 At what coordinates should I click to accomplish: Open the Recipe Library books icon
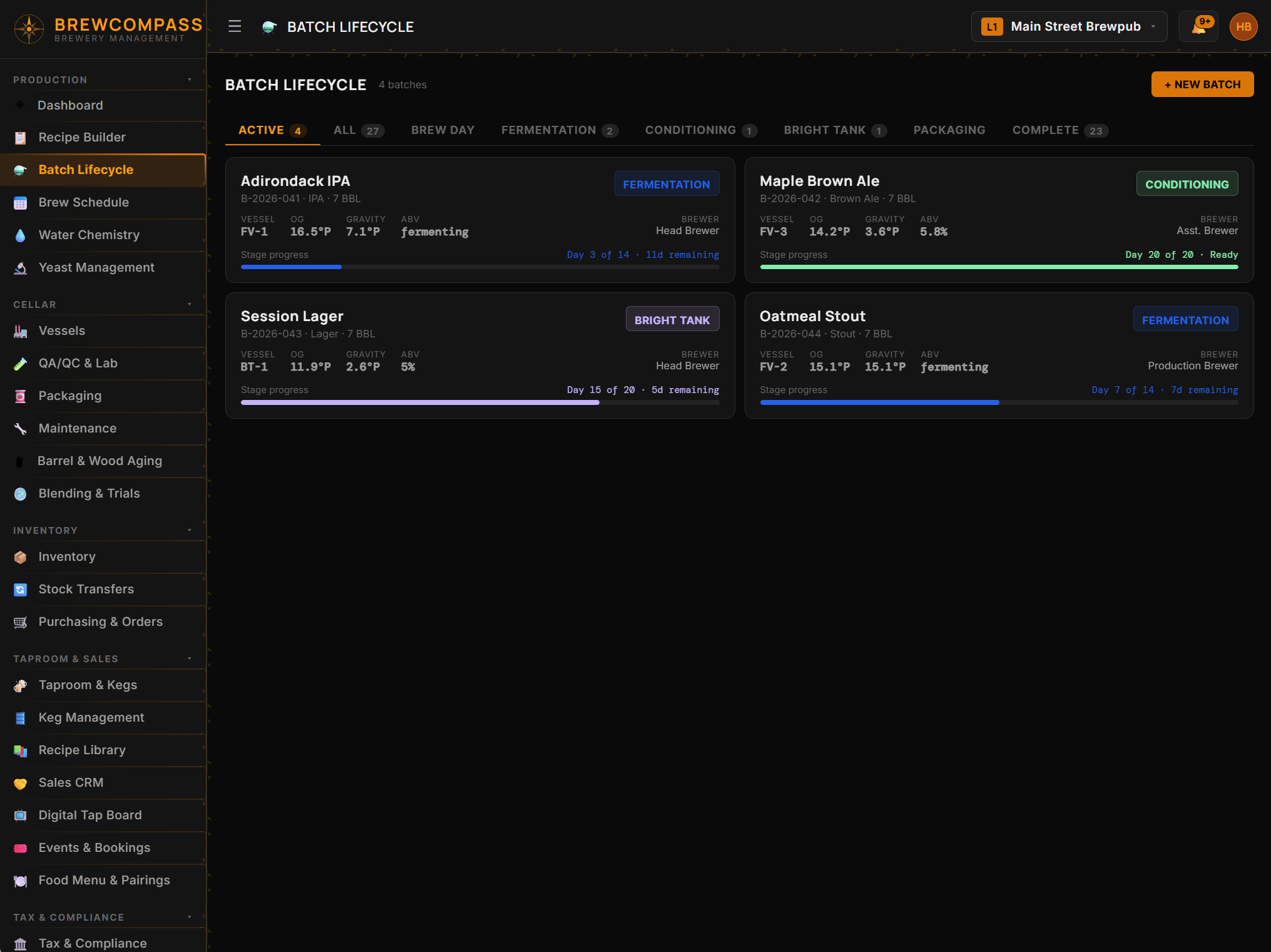click(20, 750)
